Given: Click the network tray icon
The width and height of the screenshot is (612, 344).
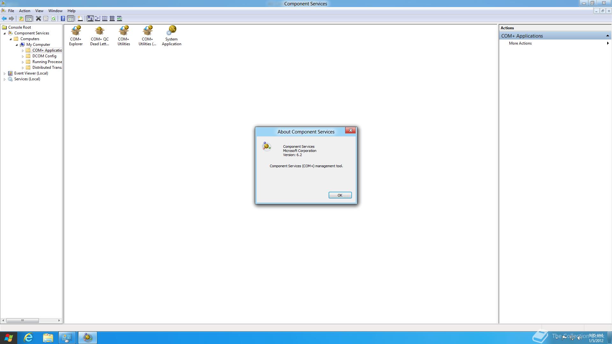Looking at the screenshot, I should (x=572, y=338).
